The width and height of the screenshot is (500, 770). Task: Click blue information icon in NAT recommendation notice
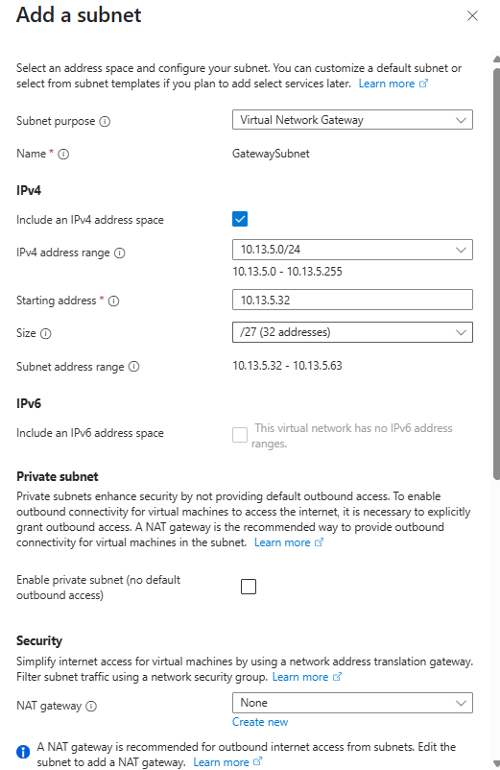click(23, 752)
